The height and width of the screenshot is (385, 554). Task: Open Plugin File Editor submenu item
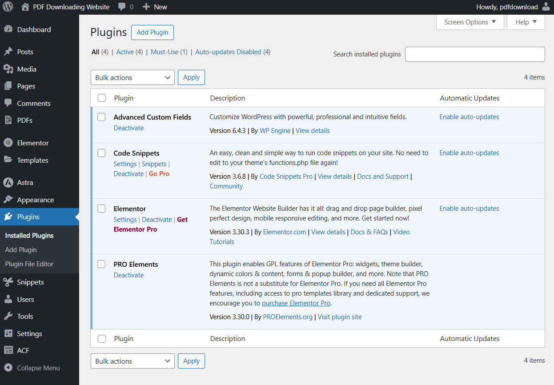pos(29,264)
